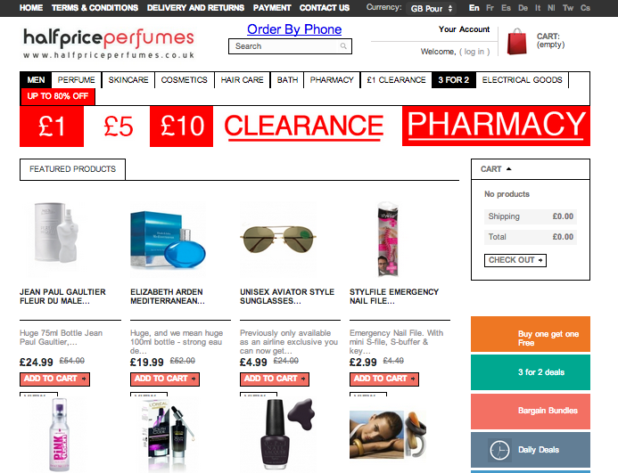Click the CHECK OUT button

[515, 260]
